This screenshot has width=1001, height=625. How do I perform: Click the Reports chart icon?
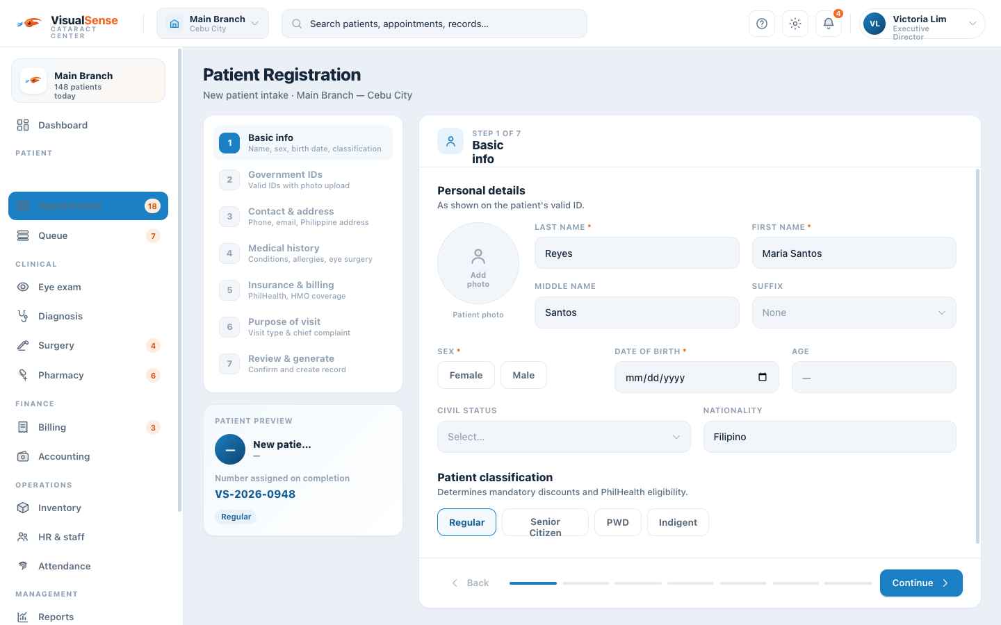click(23, 617)
